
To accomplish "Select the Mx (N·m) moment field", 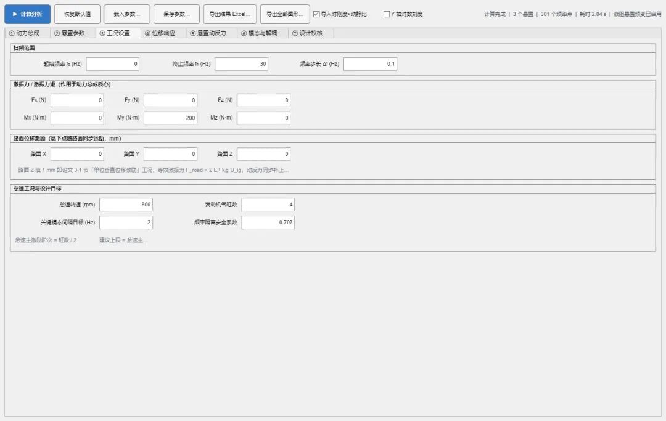I will pos(77,118).
